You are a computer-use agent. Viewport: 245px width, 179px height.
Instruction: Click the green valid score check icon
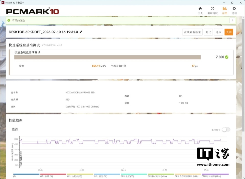click(x=9, y=20)
